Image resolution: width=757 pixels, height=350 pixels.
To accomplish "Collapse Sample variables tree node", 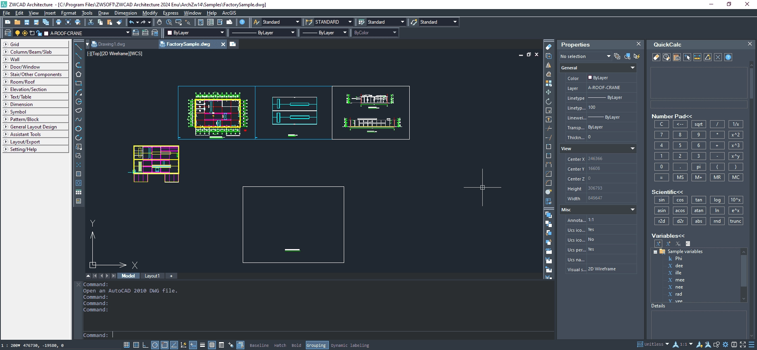I will coord(656,252).
